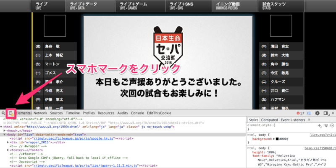Select the Styles sidebar tab

point(254,120)
